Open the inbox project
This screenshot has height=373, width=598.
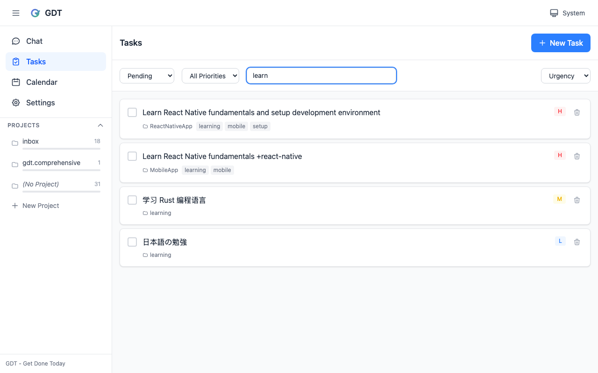(x=30, y=141)
